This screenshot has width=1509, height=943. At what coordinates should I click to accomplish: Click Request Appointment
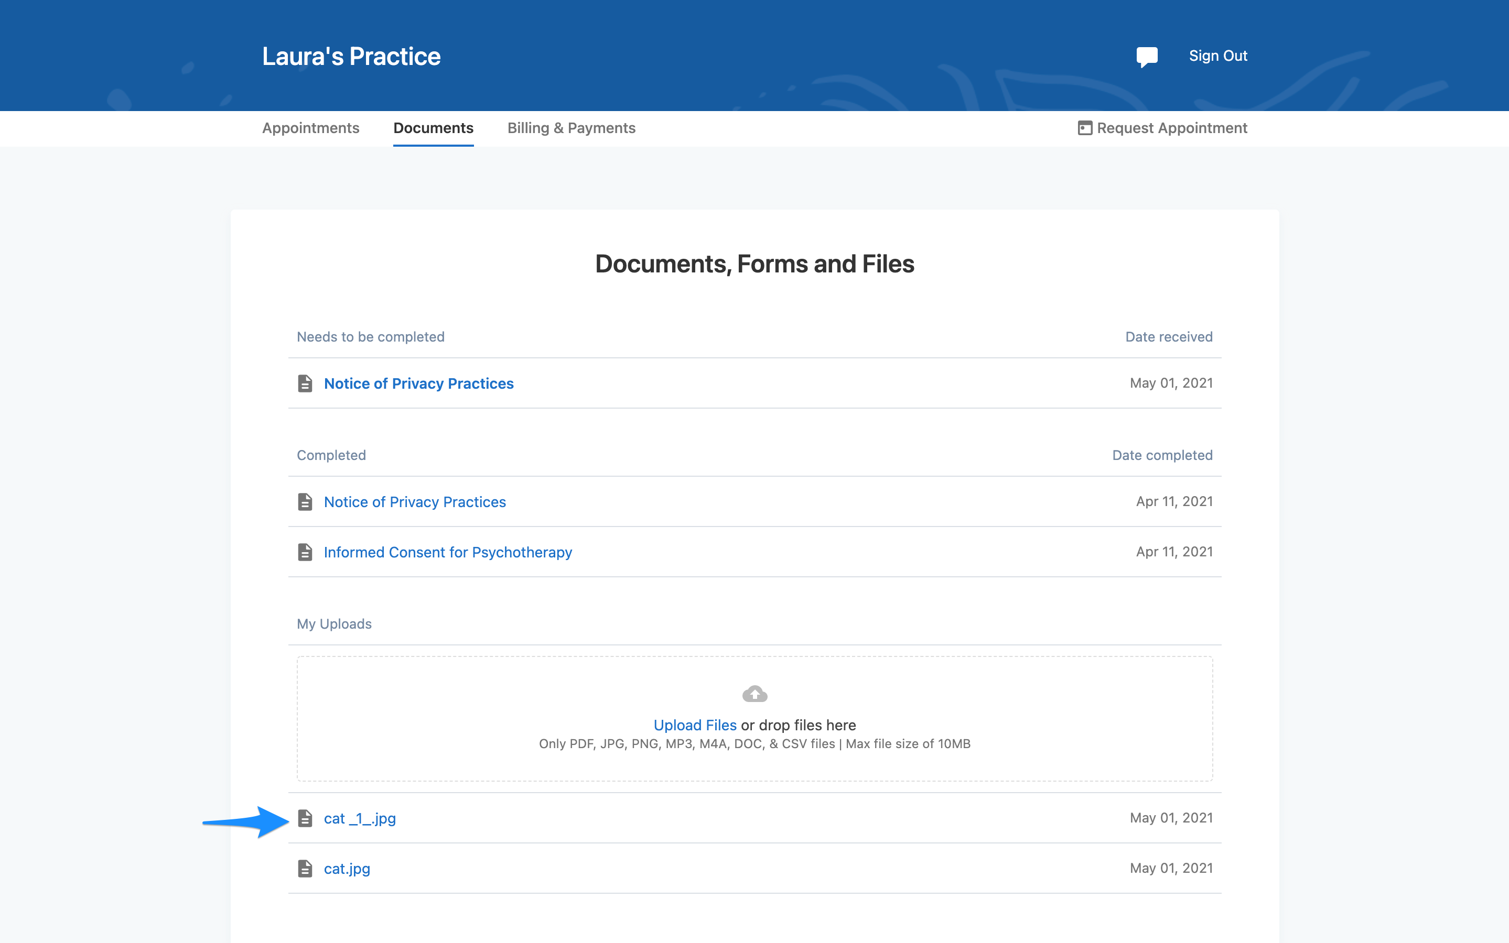(1172, 128)
